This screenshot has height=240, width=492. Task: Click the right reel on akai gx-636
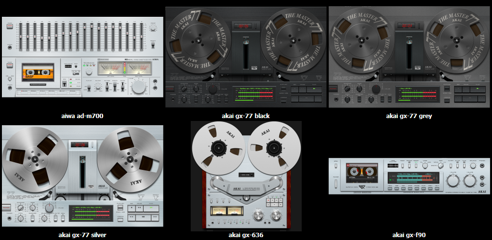274,147
